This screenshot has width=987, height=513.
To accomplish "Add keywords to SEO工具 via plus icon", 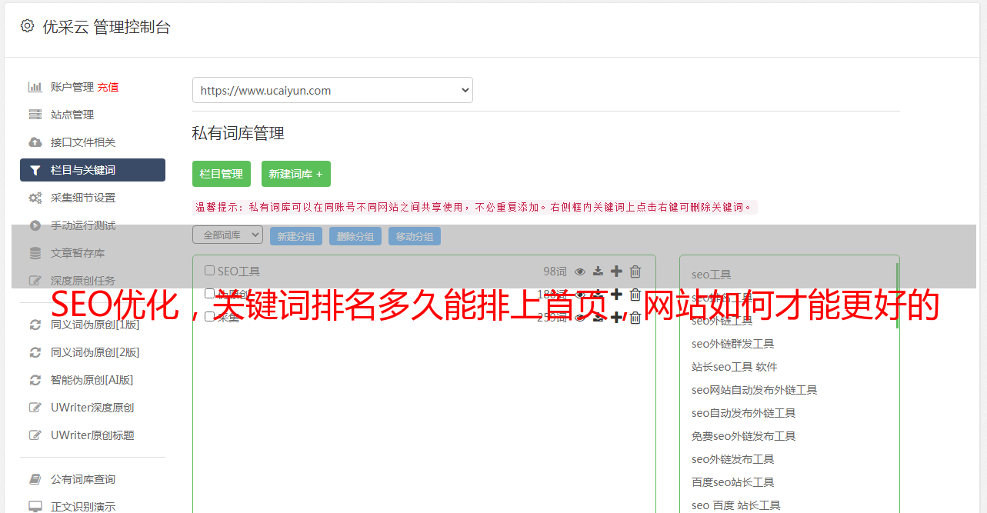I will pos(616,271).
